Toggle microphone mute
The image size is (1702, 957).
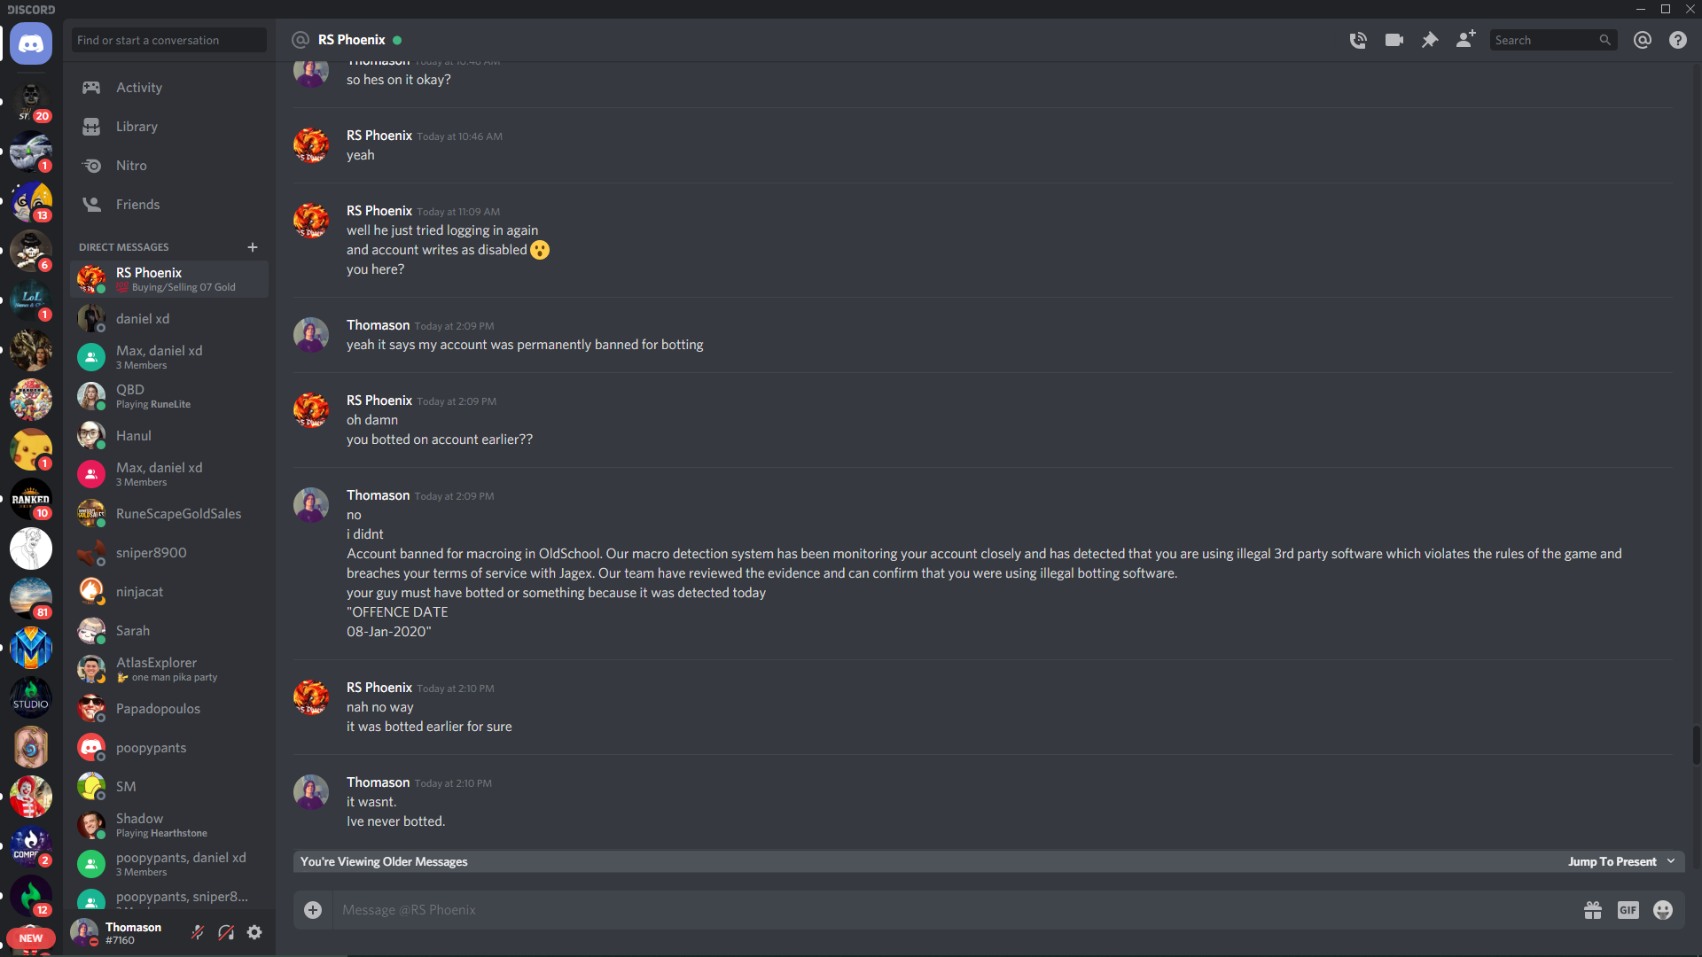click(198, 932)
